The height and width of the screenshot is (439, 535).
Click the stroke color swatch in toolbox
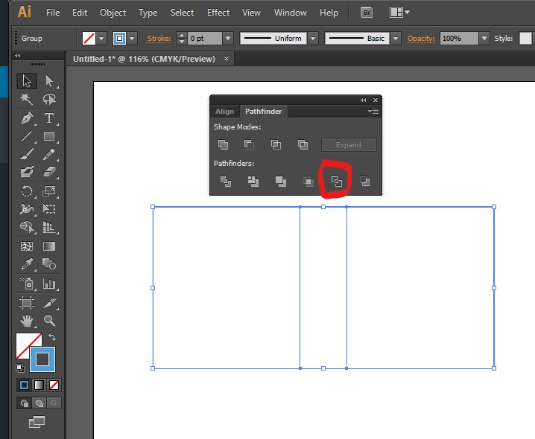(42, 359)
